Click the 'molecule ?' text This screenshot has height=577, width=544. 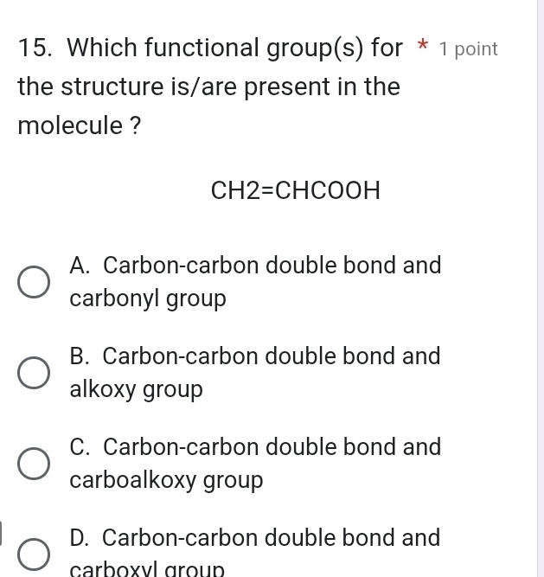(80, 126)
